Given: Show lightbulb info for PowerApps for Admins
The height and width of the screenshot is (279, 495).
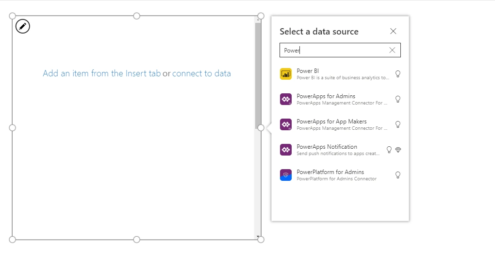Looking at the screenshot, I should pyautogui.click(x=398, y=99).
